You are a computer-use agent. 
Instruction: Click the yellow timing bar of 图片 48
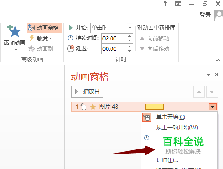(155, 107)
